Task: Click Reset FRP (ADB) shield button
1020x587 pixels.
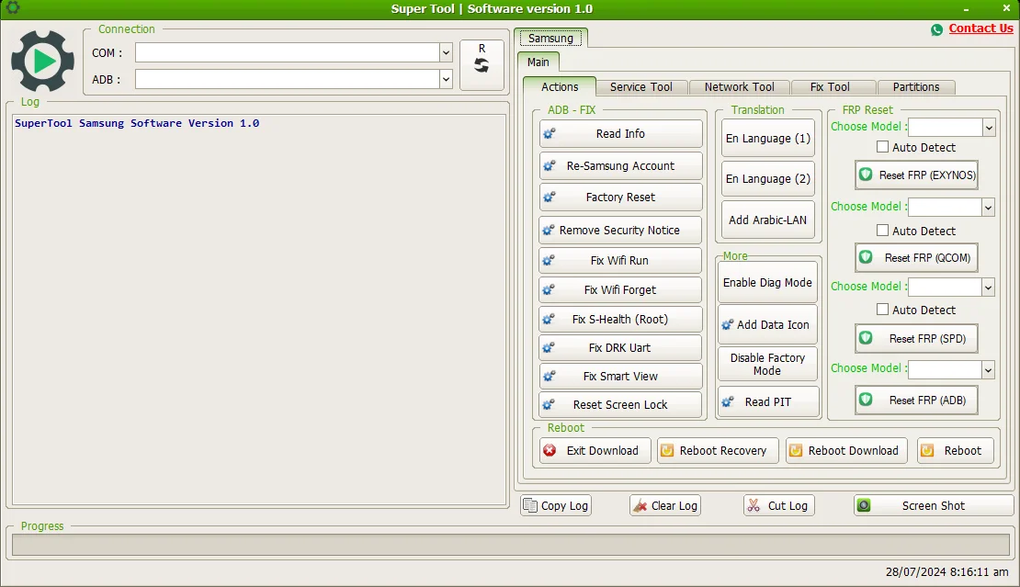Action: [x=916, y=400]
